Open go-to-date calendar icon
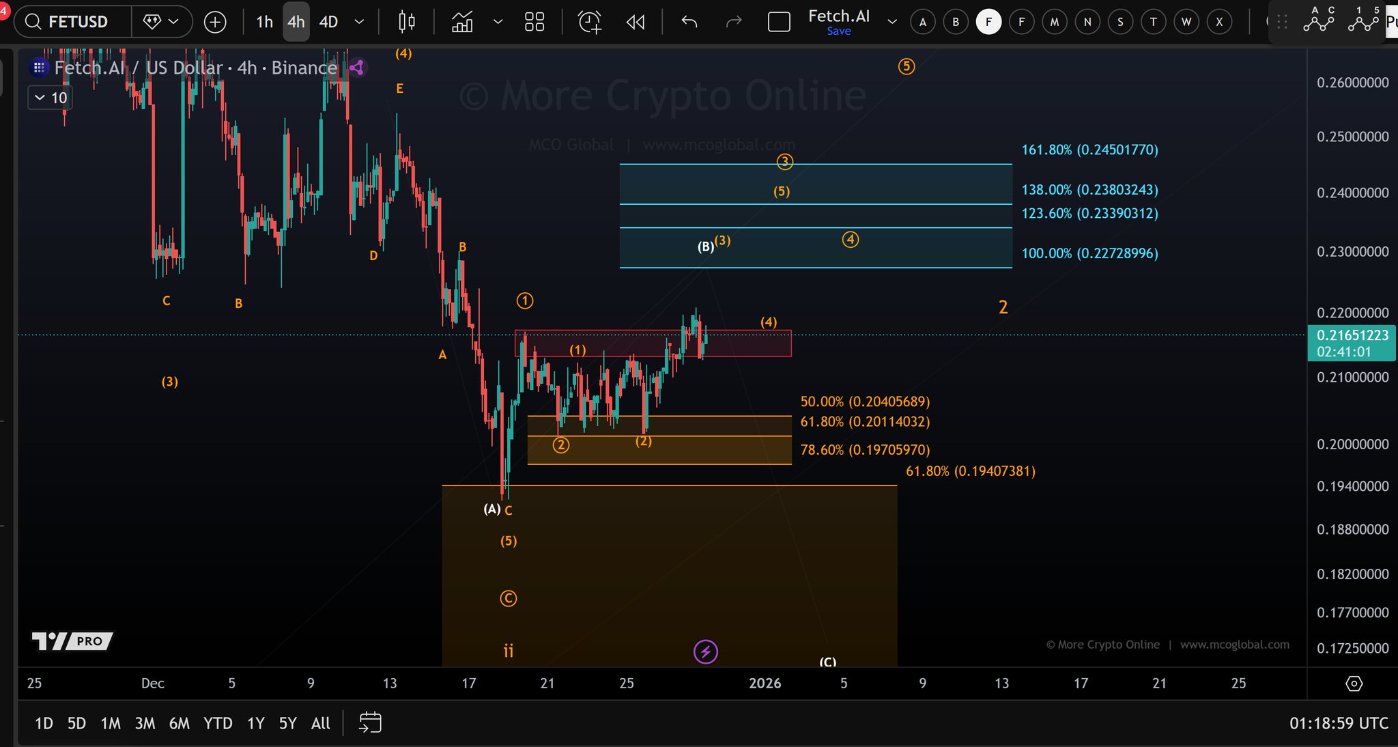The width and height of the screenshot is (1398, 747). tap(370, 722)
